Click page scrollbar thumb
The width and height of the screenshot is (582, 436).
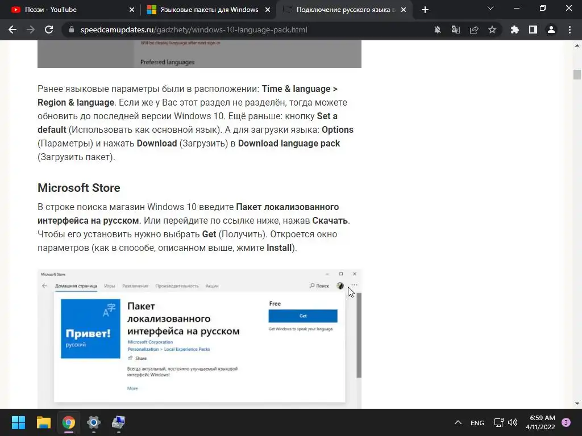(577, 74)
